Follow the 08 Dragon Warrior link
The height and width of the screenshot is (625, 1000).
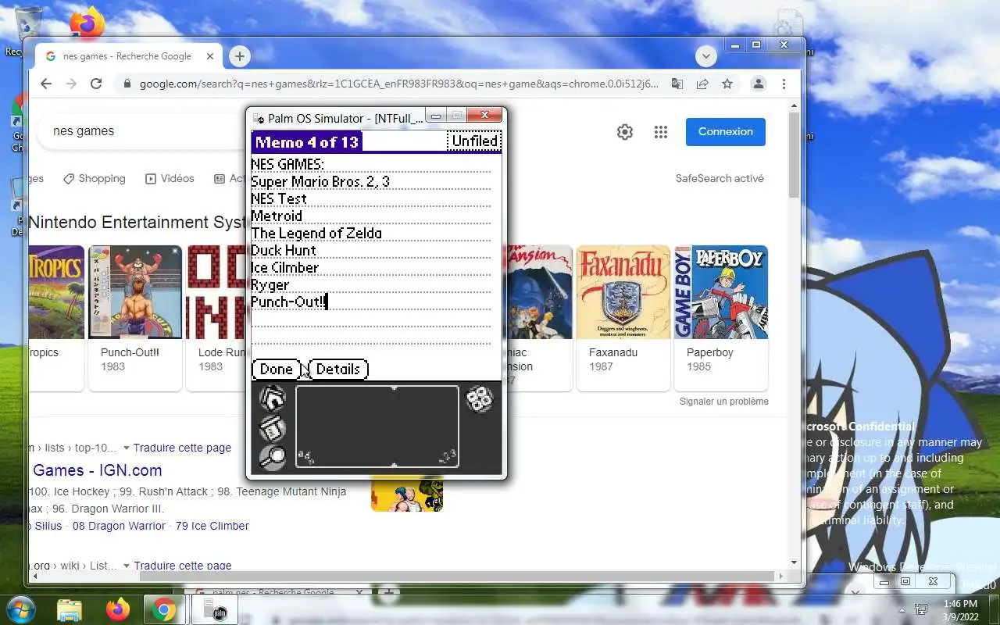click(x=119, y=526)
